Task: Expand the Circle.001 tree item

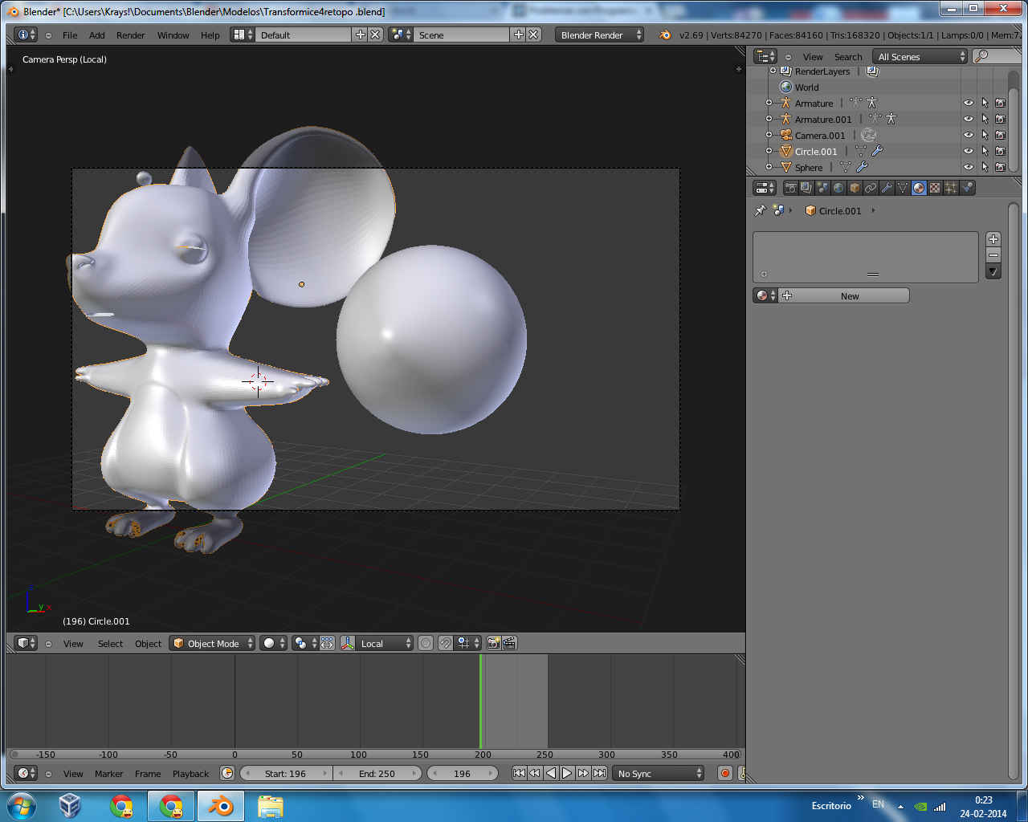Action: click(x=769, y=151)
